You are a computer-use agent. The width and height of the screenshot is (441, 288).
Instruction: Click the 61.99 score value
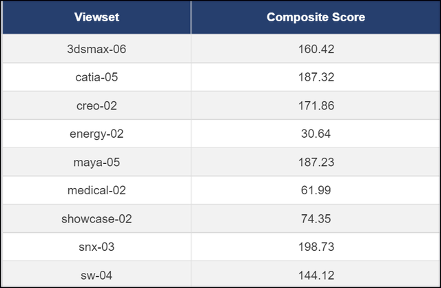coord(316,190)
